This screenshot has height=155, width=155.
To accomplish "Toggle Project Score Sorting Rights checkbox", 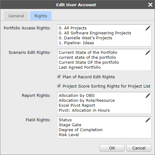I will (x=59, y=86).
